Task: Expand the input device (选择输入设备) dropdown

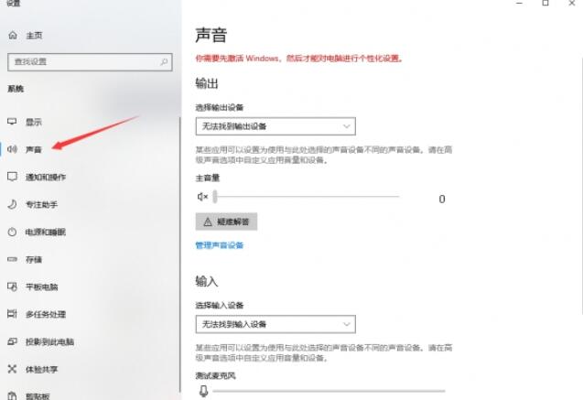Action: pos(275,324)
